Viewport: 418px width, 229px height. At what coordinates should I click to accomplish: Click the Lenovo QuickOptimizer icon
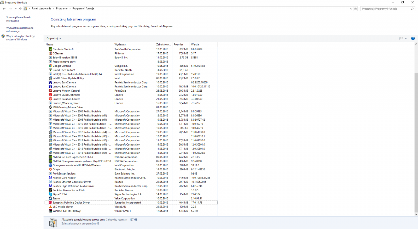click(50, 95)
